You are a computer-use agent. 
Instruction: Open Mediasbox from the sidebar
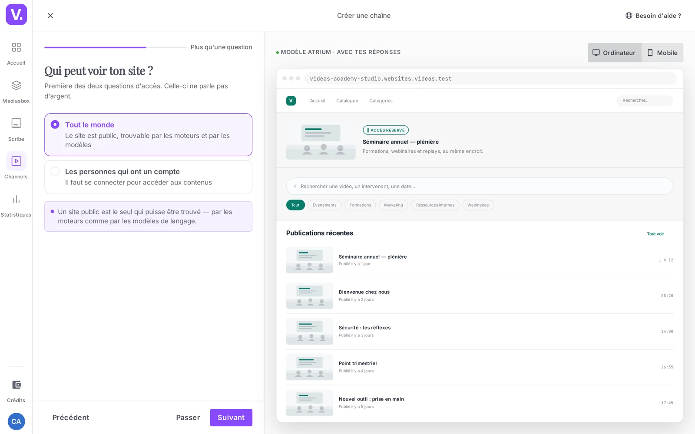coord(16,92)
